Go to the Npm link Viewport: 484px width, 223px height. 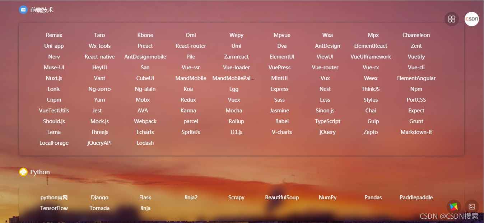pos(416,89)
